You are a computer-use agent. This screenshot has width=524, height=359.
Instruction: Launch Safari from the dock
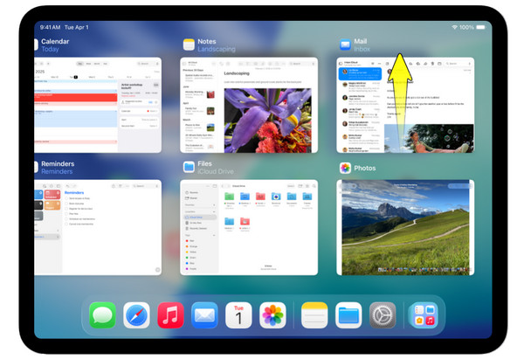click(137, 315)
